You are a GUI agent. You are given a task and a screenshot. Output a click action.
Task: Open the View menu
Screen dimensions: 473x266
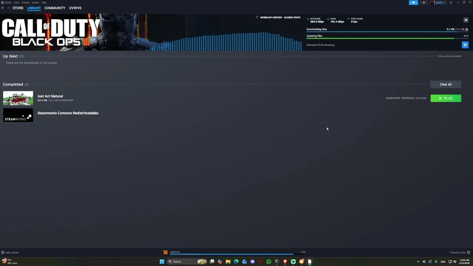tap(16, 3)
